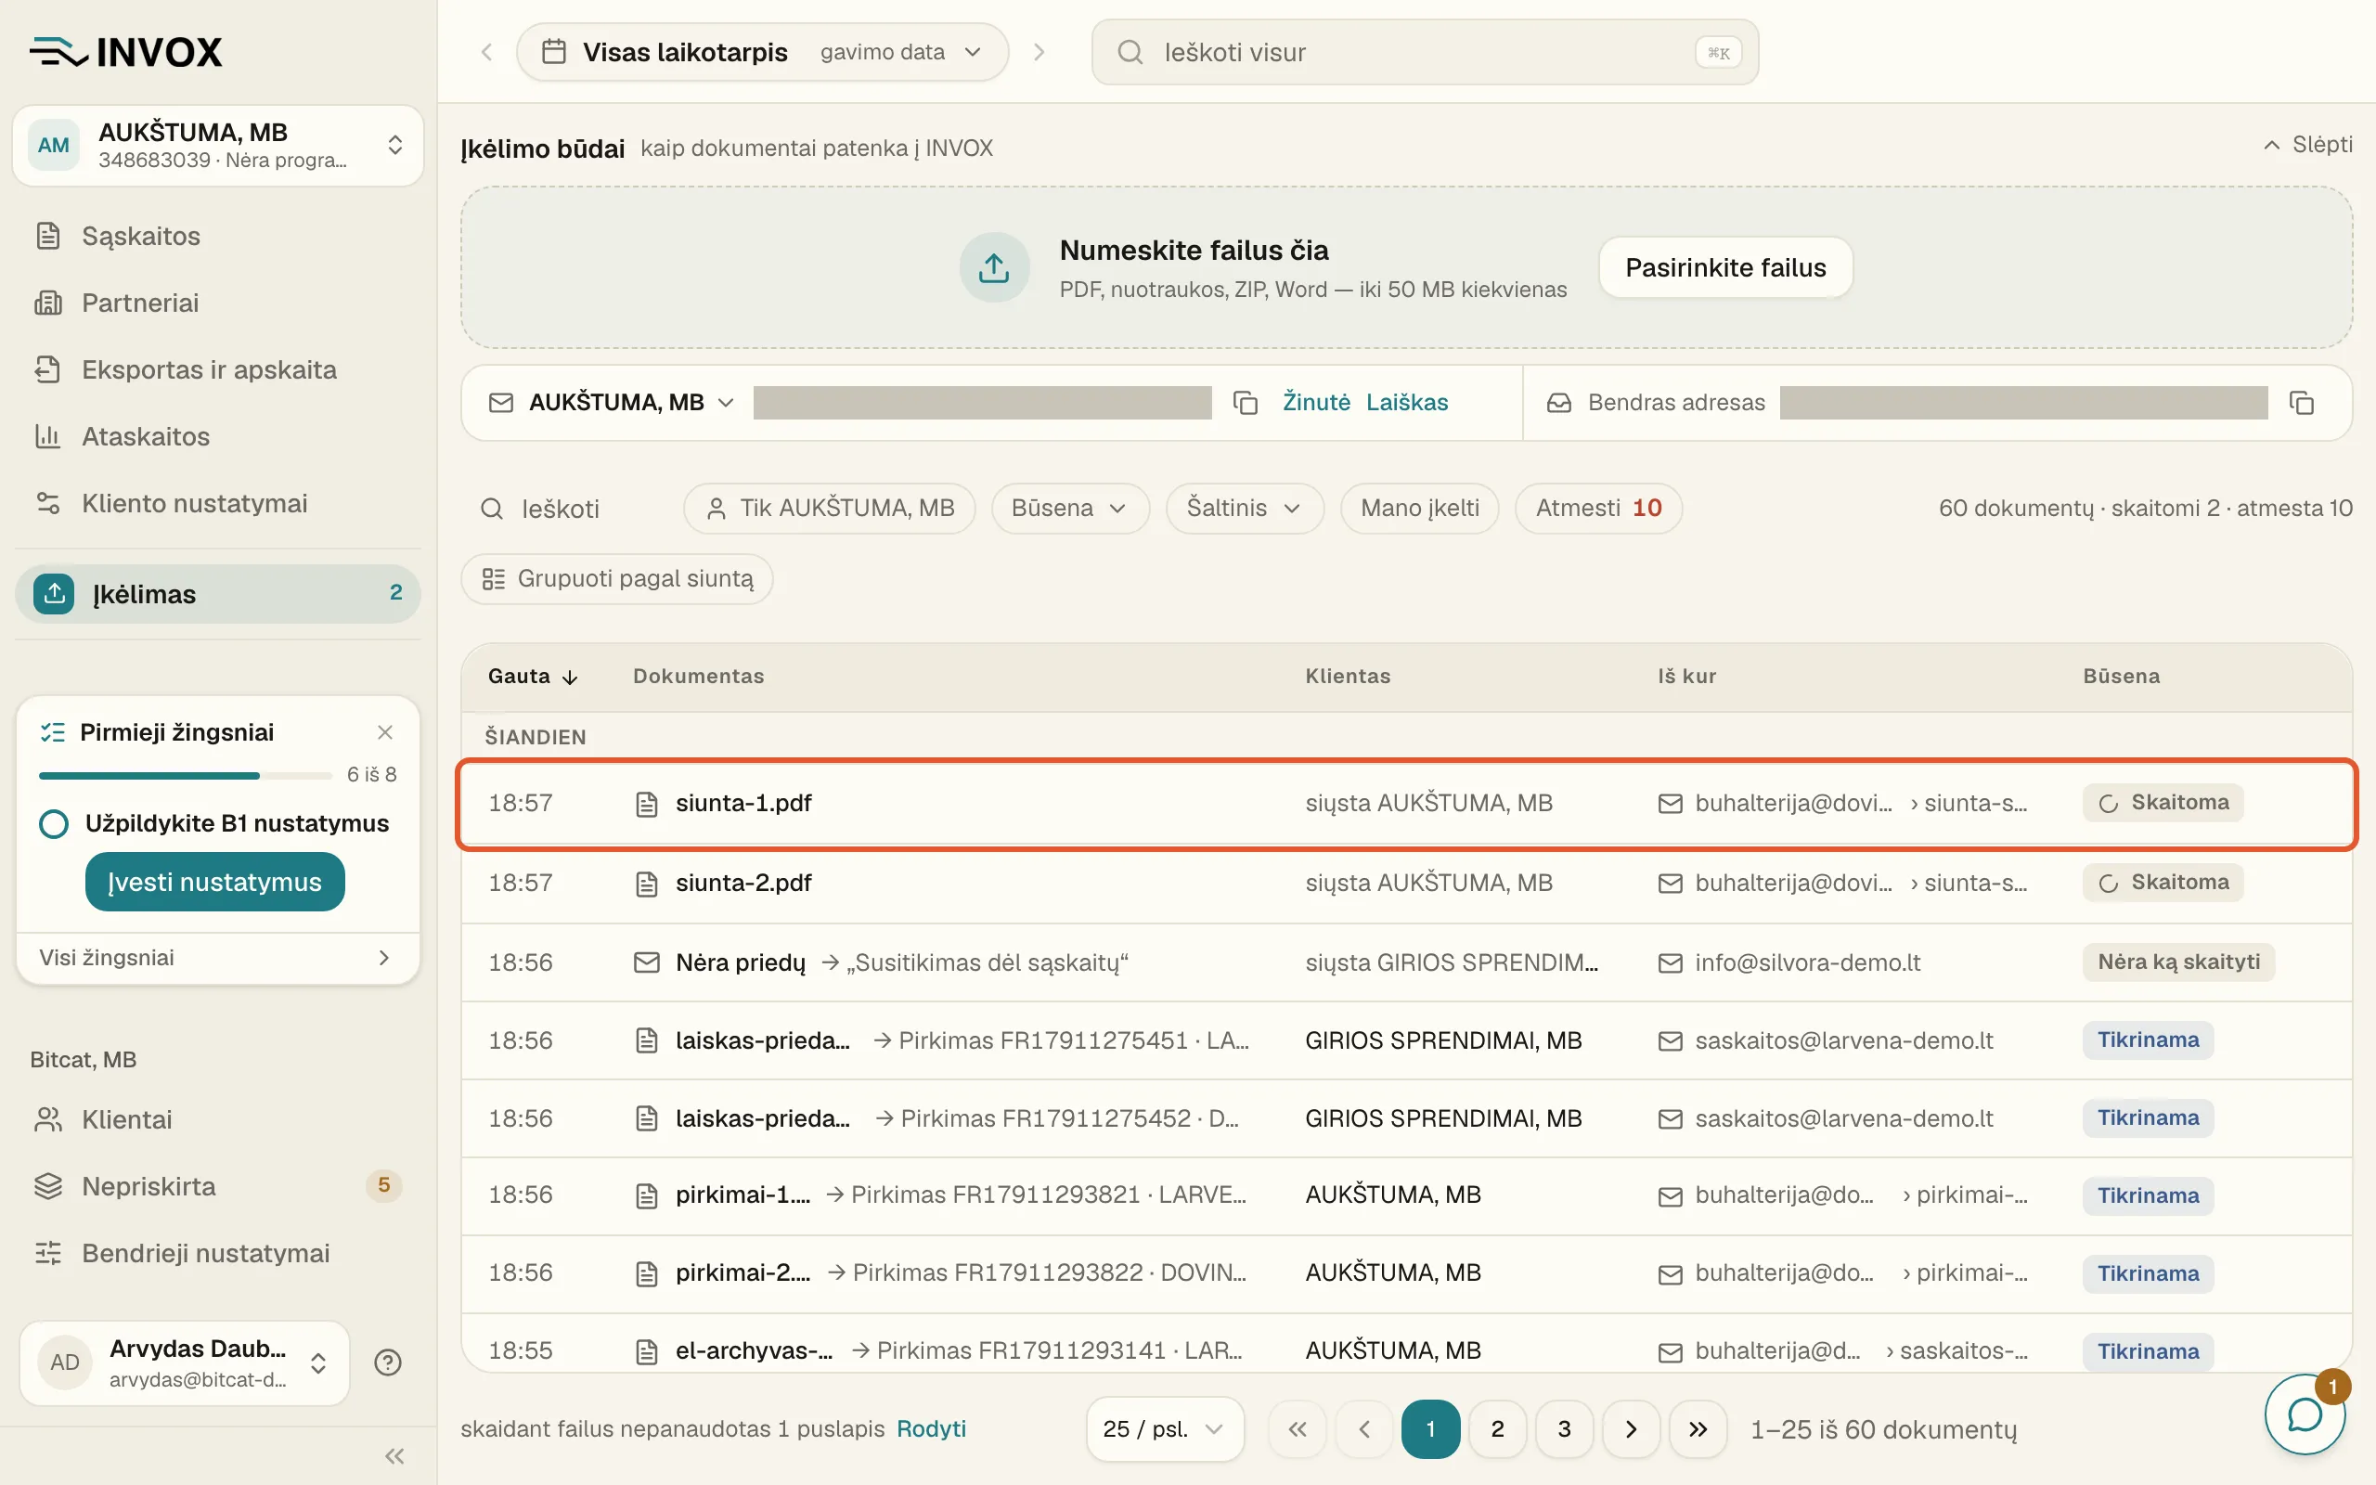2376x1485 pixels.
Task: Jump to the last page of documents
Action: tap(1698, 1429)
